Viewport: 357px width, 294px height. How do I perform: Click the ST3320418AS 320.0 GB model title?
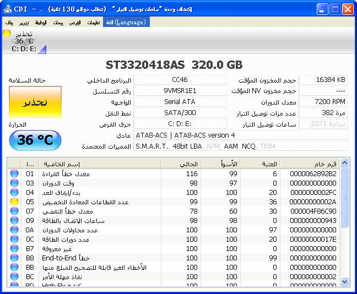coord(174,65)
